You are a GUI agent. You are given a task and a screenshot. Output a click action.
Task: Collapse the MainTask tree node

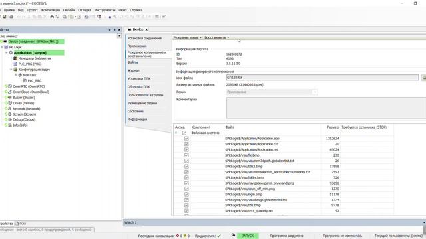(16, 75)
